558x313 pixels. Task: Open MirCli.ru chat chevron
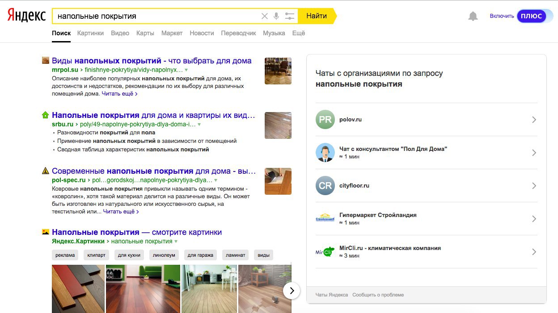(x=534, y=252)
